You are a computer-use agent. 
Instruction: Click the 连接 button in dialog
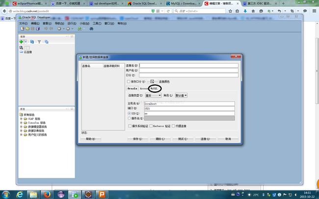click(x=205, y=139)
